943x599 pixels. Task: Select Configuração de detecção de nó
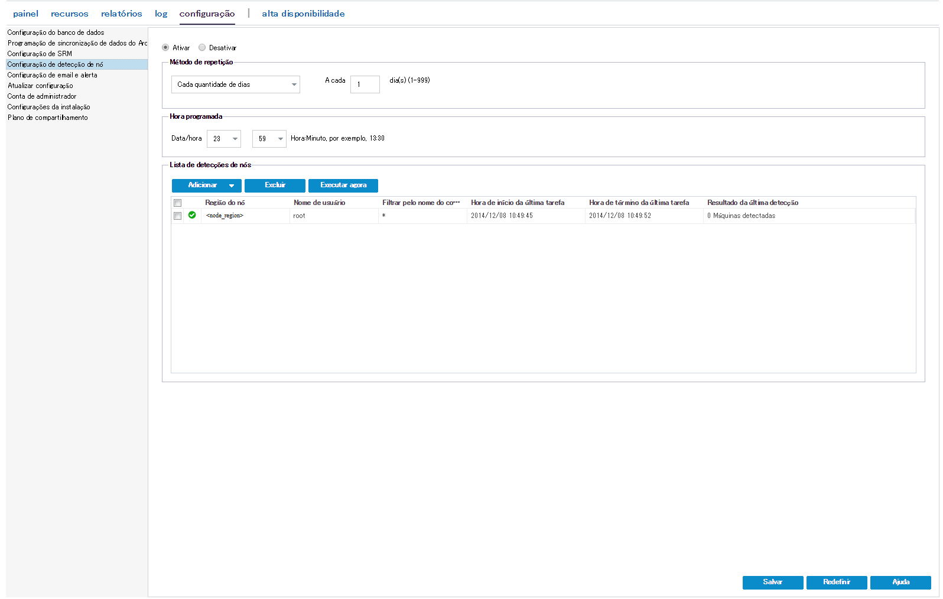(77, 64)
